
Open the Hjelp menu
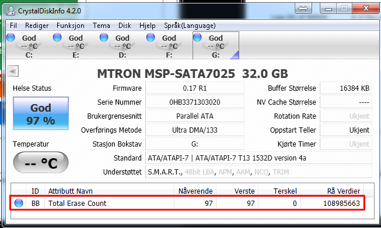tap(147, 26)
